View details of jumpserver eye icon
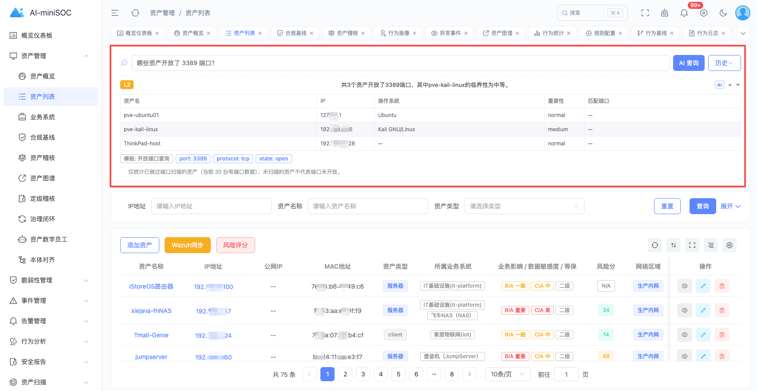This screenshot has height=391, width=757. click(x=685, y=356)
